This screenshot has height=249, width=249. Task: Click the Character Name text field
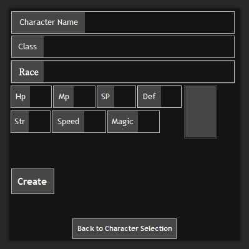tap(159, 22)
